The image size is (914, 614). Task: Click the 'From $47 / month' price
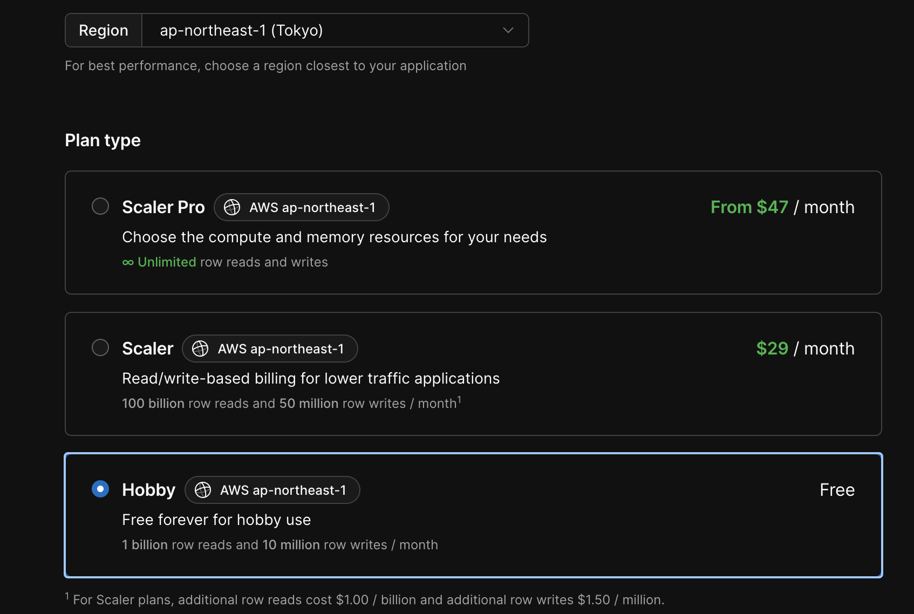(783, 207)
